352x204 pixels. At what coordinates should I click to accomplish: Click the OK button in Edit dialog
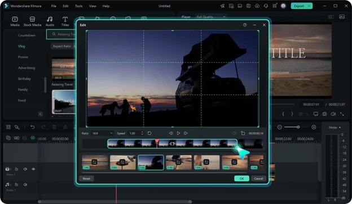click(241, 179)
